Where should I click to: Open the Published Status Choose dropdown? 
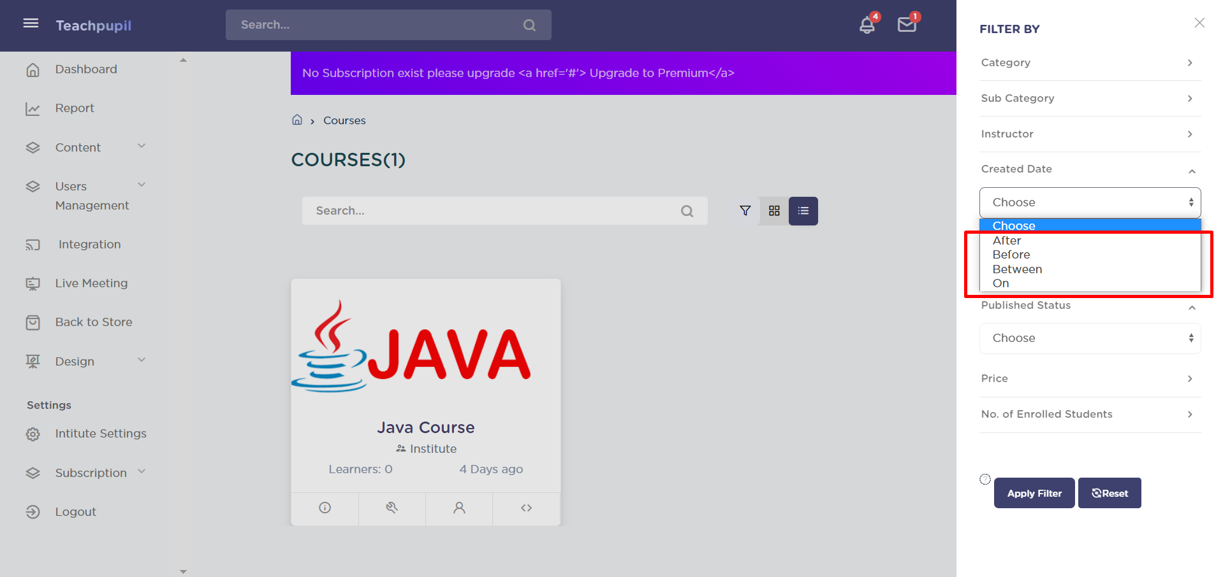[1090, 338]
